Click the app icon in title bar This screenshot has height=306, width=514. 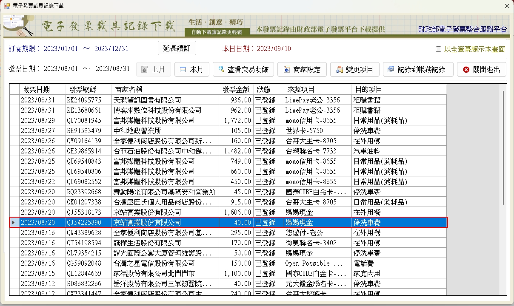click(7, 6)
